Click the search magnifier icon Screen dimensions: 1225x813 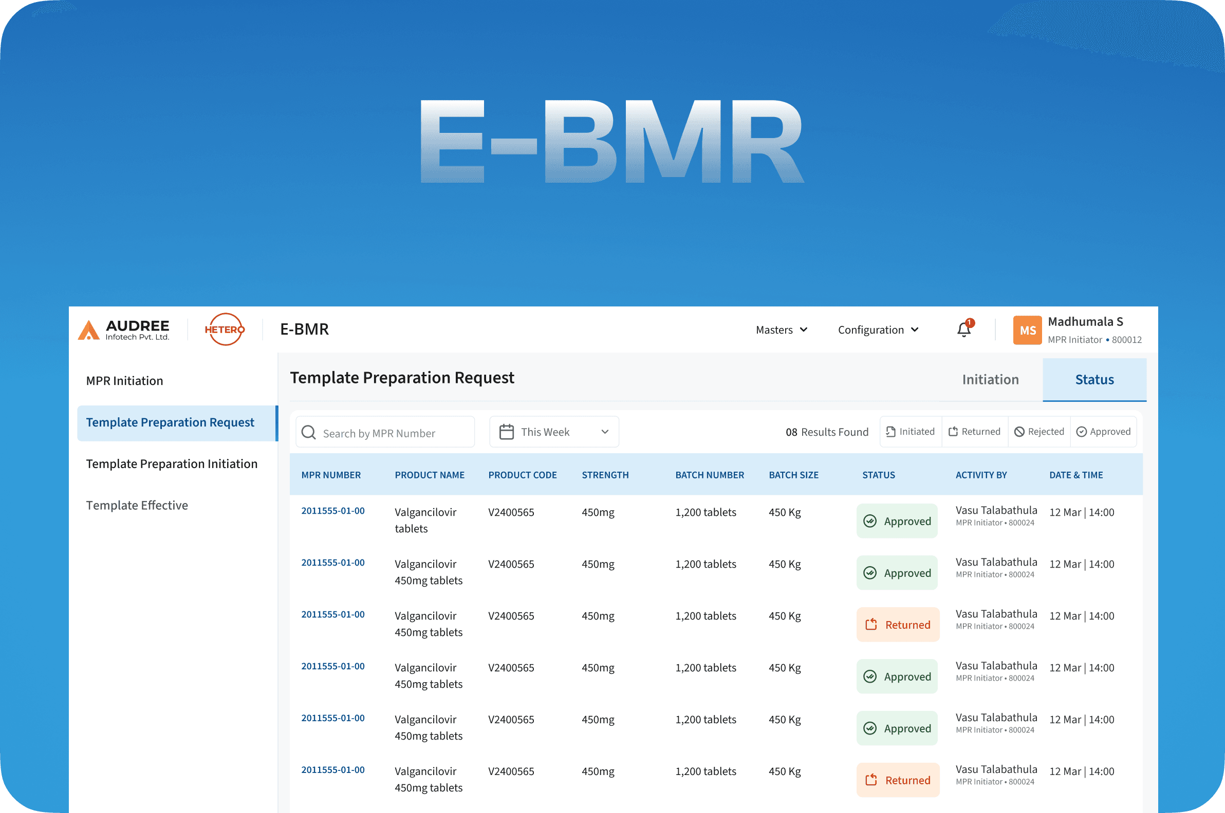308,433
